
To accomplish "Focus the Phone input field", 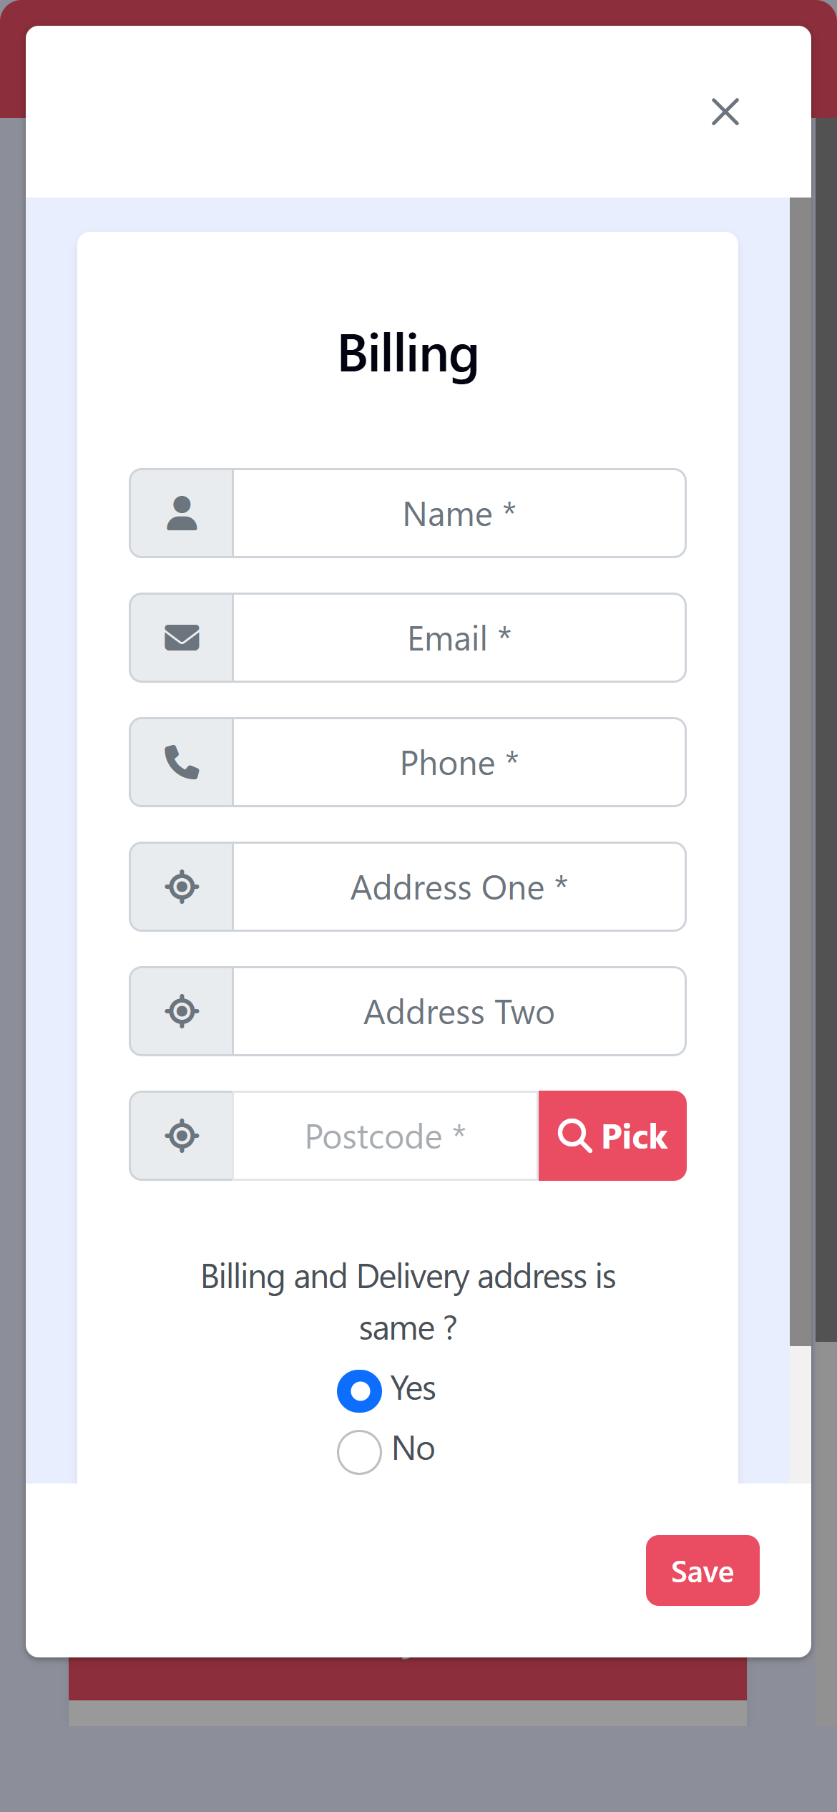I will coord(459,762).
